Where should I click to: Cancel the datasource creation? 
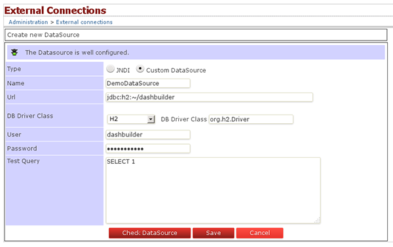(259, 233)
